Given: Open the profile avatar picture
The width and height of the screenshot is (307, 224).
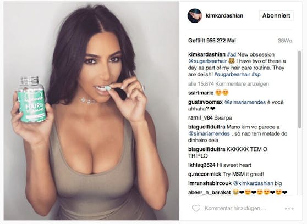Looking at the screenshot, I should pyautogui.click(x=195, y=15).
